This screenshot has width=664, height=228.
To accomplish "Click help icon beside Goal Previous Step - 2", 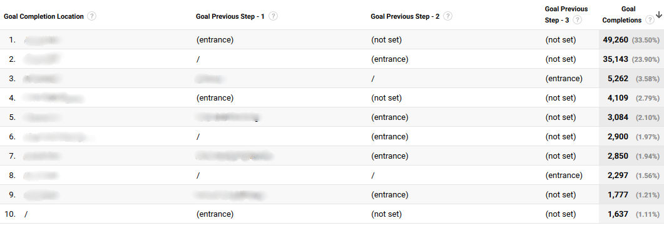I will coord(448,16).
